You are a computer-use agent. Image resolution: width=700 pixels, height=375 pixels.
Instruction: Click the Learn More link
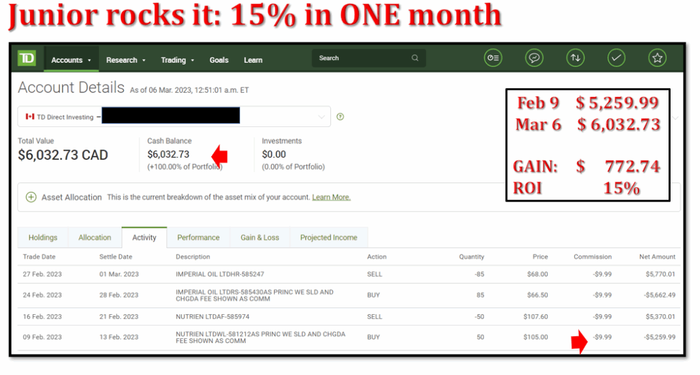pos(331,197)
